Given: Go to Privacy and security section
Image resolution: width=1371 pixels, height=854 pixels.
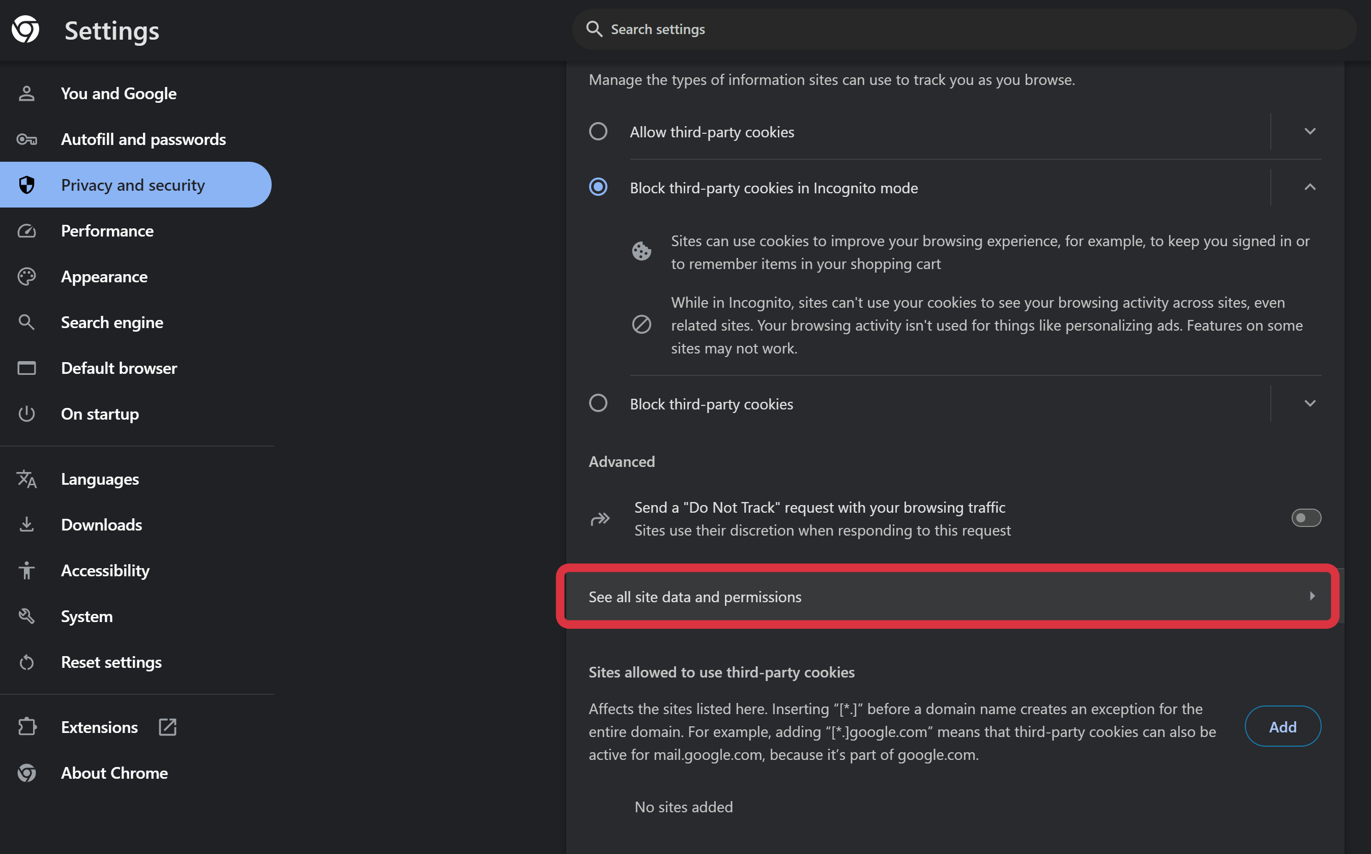Looking at the screenshot, I should coord(136,185).
